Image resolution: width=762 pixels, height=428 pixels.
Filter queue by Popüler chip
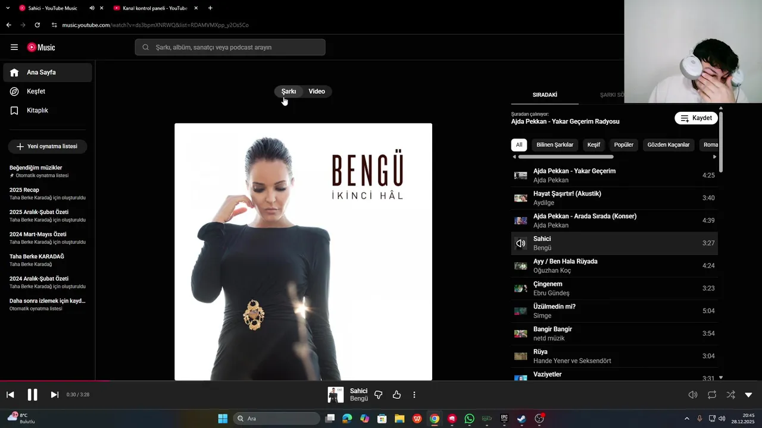624,144
